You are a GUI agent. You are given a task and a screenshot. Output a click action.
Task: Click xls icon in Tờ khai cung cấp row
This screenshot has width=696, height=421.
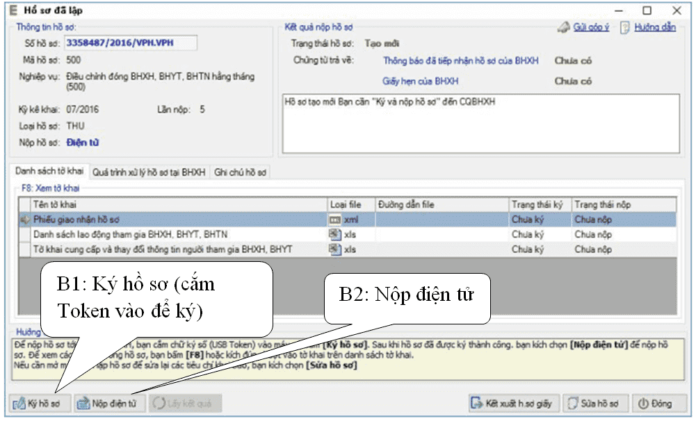[x=334, y=249]
